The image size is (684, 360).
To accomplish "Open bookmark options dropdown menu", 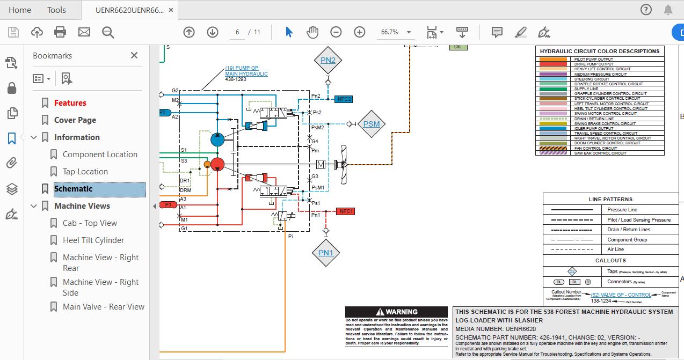I will pyautogui.click(x=42, y=79).
